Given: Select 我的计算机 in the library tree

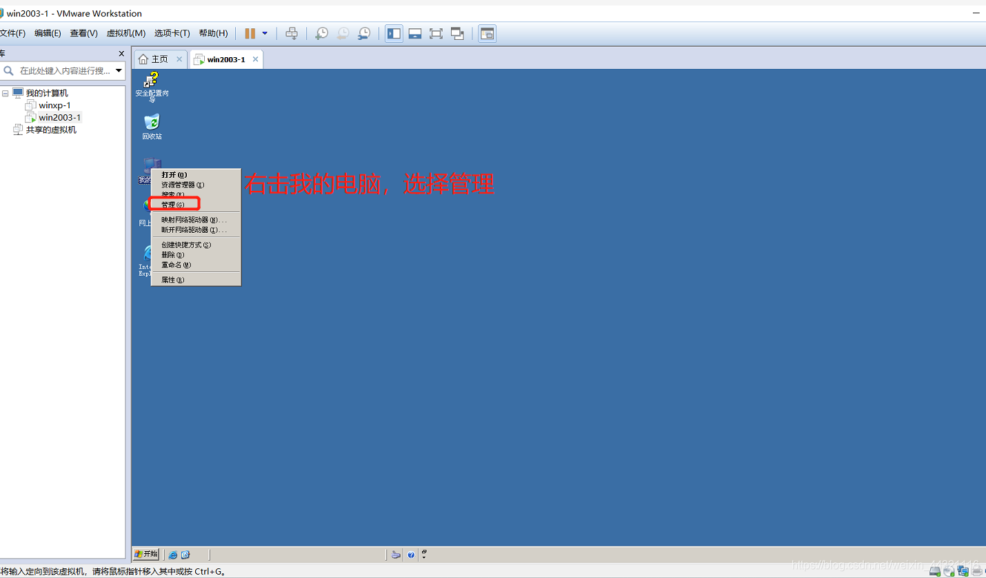Looking at the screenshot, I should (47, 93).
